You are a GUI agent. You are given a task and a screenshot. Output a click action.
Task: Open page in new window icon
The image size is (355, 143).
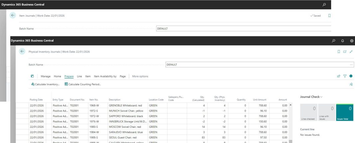[345, 51]
